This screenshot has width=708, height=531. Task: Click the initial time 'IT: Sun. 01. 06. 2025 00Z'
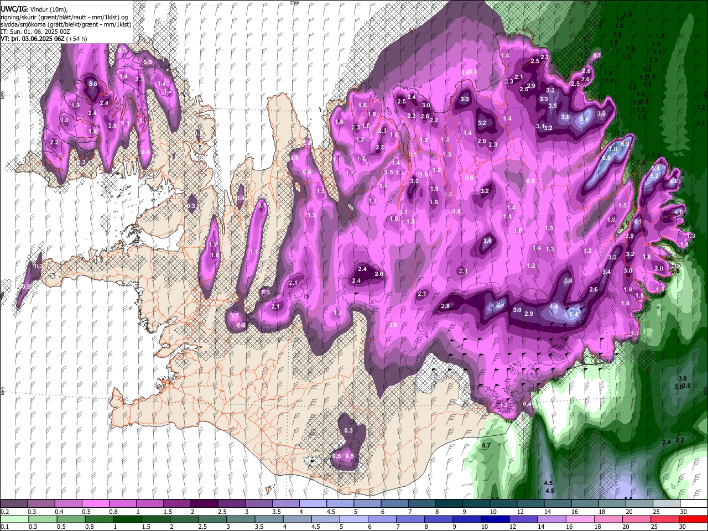[34, 32]
